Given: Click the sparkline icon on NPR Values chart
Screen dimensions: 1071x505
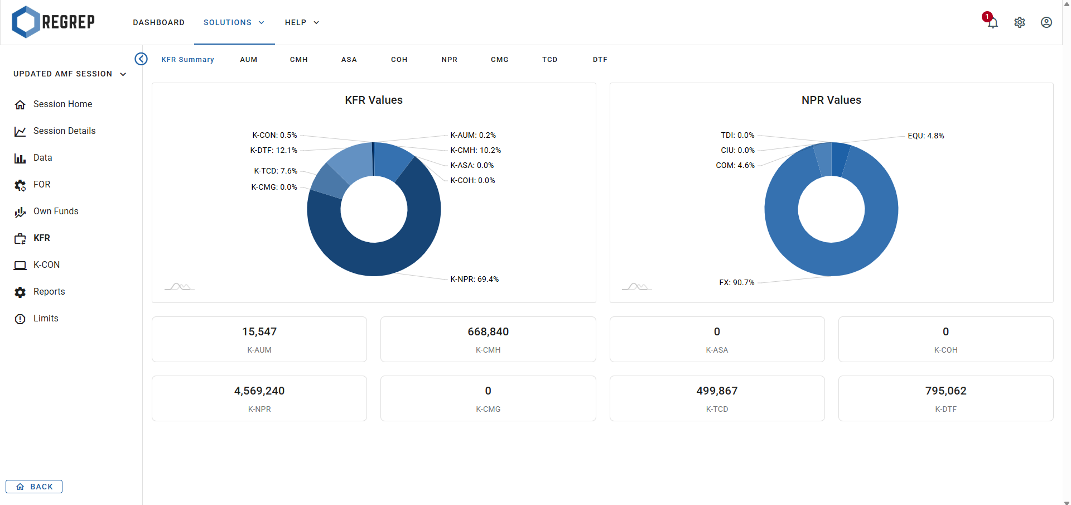Looking at the screenshot, I should click(636, 286).
